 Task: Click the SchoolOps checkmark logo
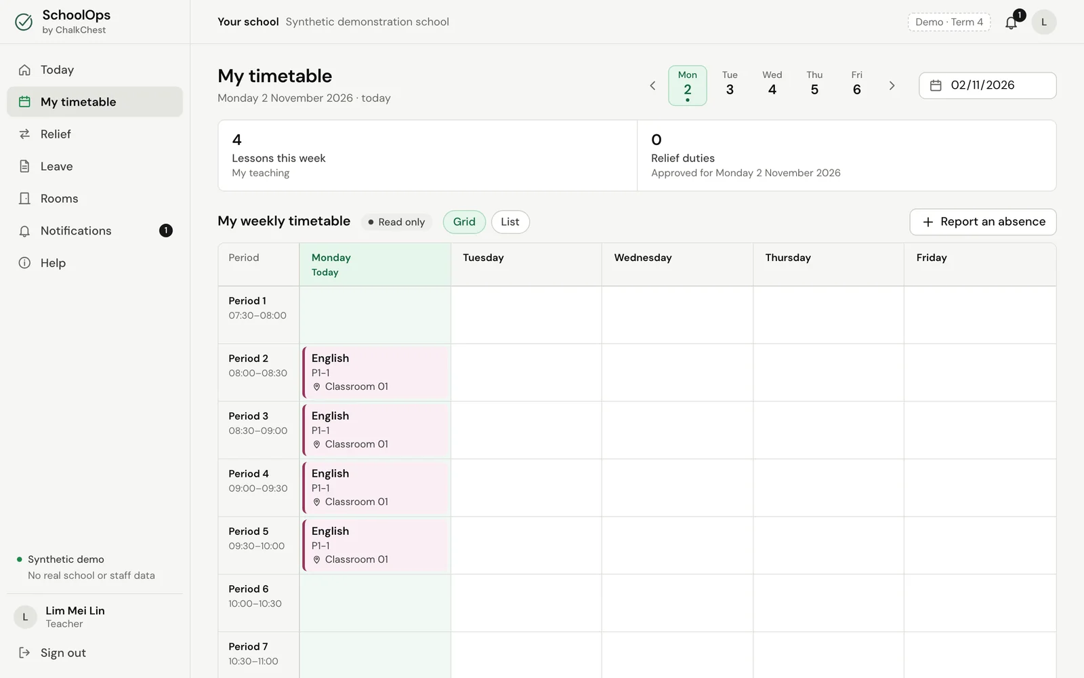[x=24, y=22]
